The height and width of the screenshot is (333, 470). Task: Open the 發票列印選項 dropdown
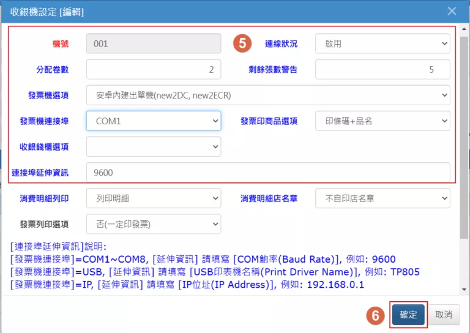[x=154, y=224]
